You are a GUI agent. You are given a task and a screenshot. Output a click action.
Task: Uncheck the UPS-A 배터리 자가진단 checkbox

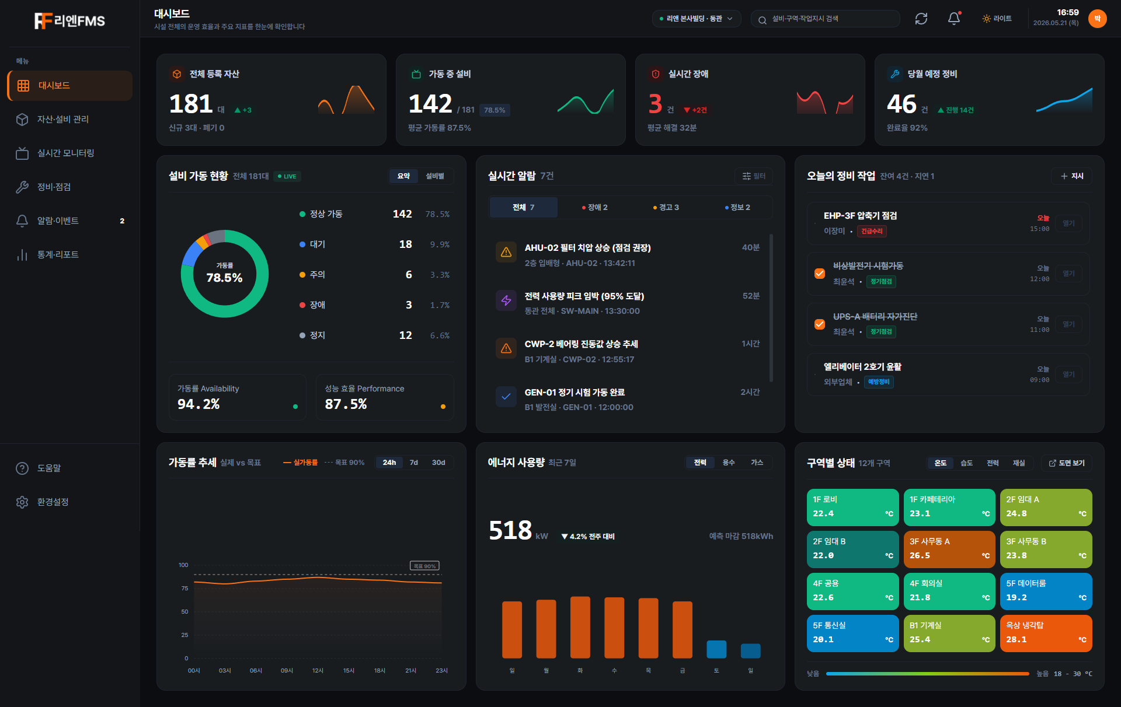click(x=820, y=324)
